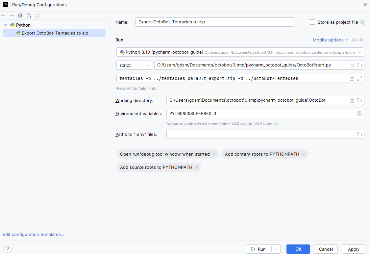The image size is (369, 254).
Task: Open Modify options dropdown
Action: point(330,40)
